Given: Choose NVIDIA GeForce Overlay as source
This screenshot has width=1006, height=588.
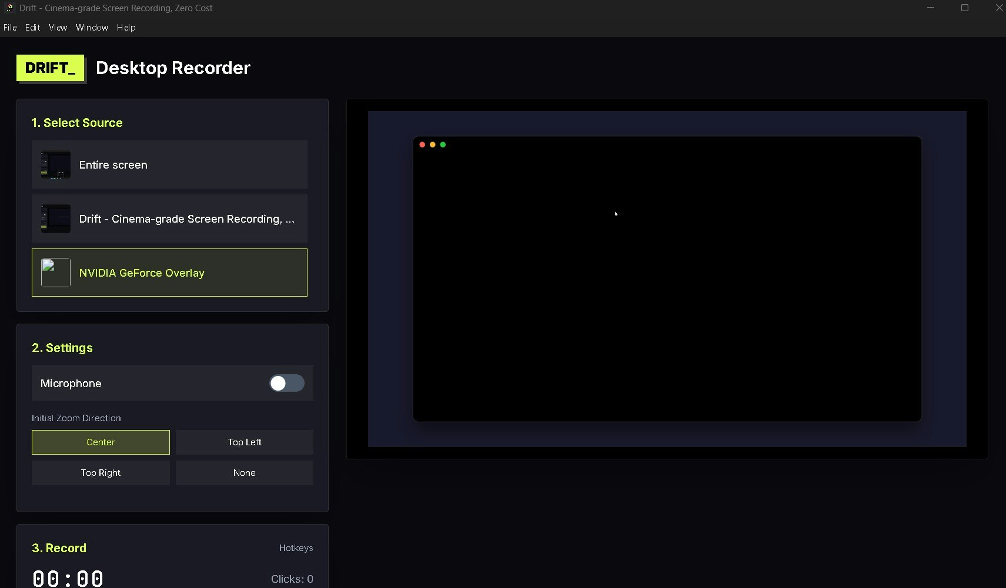Looking at the screenshot, I should click(x=169, y=273).
